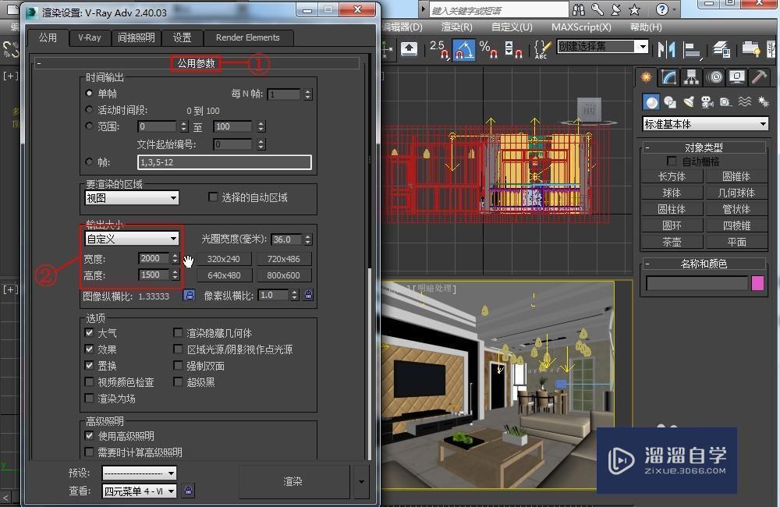Open the 渲染(R) menu

456,27
